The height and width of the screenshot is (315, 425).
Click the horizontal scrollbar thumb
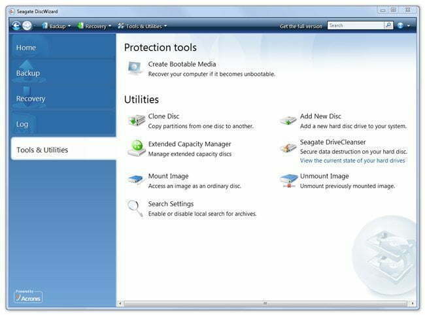tap(265, 304)
